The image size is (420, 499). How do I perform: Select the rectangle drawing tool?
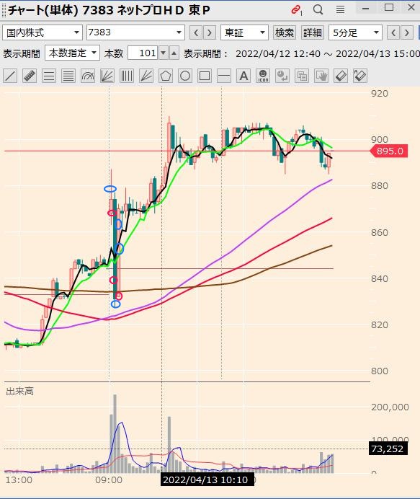click(205, 76)
